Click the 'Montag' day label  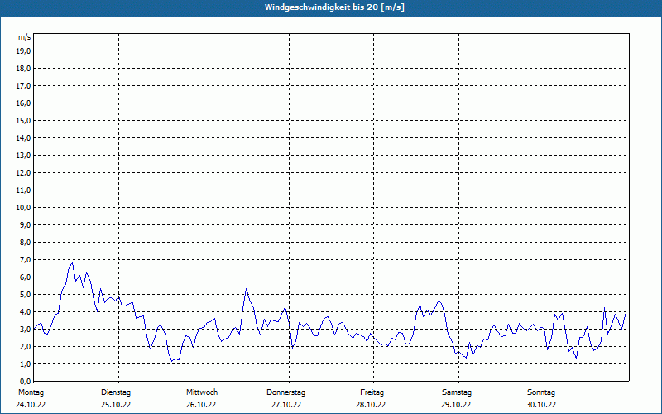(31, 392)
